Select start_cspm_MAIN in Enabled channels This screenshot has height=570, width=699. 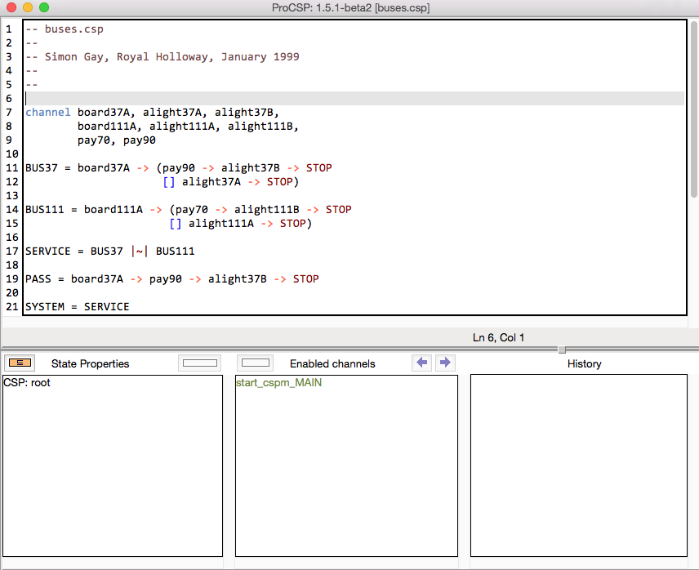pos(278,383)
